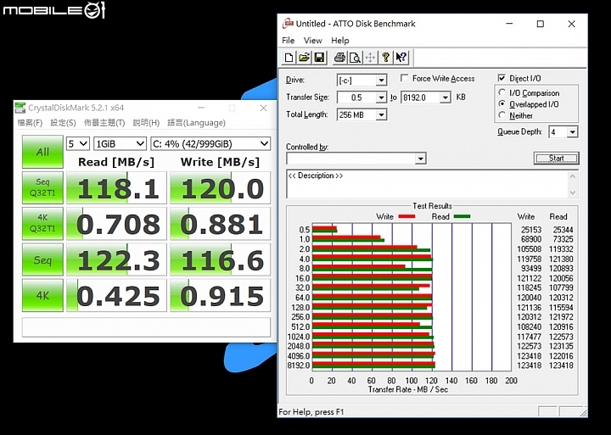The image size is (611, 435).
Task: Open the 佈景主題(T) menu in CrystalDiskMark
Action: (x=104, y=123)
